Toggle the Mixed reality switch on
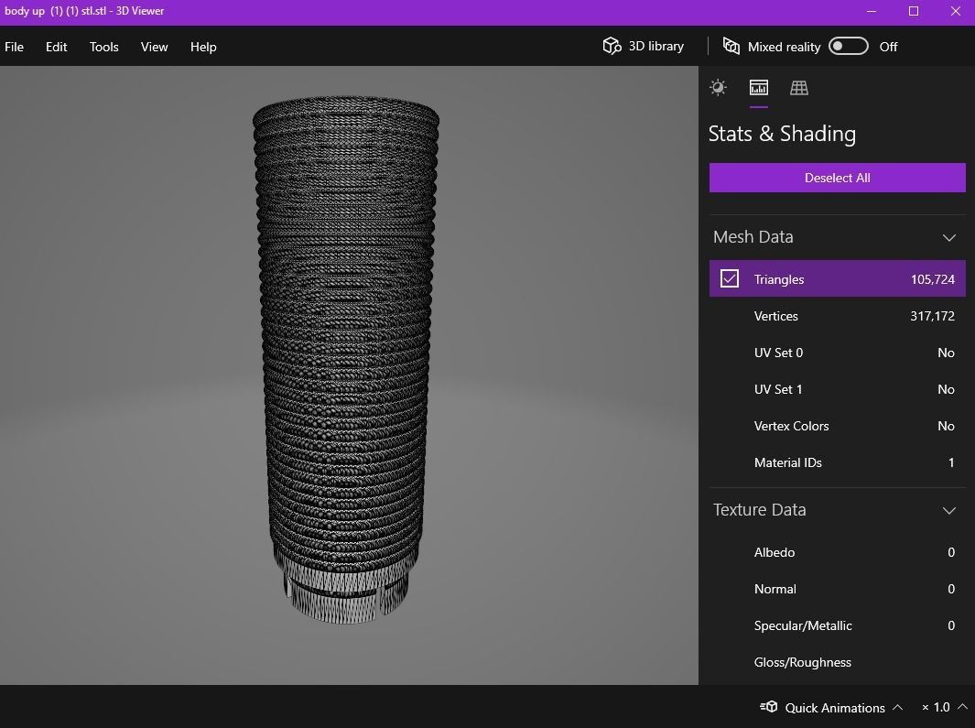The height and width of the screenshot is (728, 975). (848, 46)
